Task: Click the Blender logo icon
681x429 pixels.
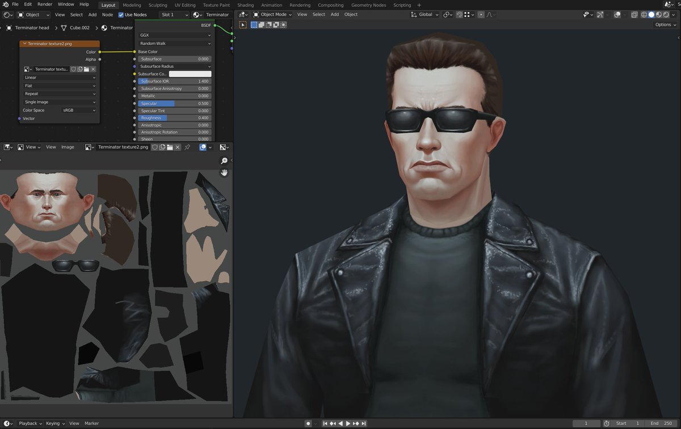Action: coord(5,5)
